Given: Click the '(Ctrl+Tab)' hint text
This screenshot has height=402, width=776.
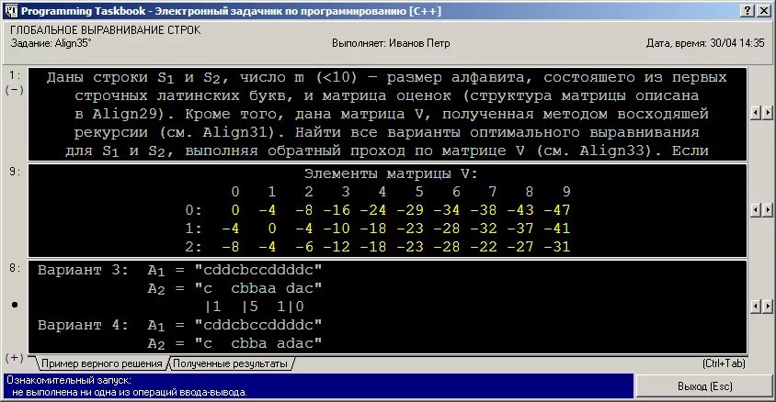Looking at the screenshot, I should pyautogui.click(x=724, y=363).
